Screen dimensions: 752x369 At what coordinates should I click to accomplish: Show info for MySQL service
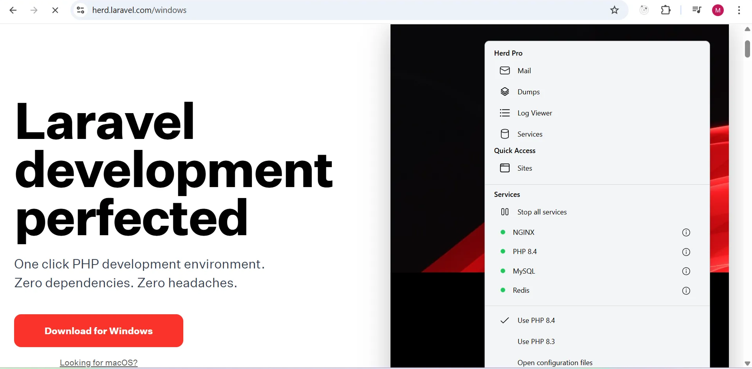(x=686, y=272)
